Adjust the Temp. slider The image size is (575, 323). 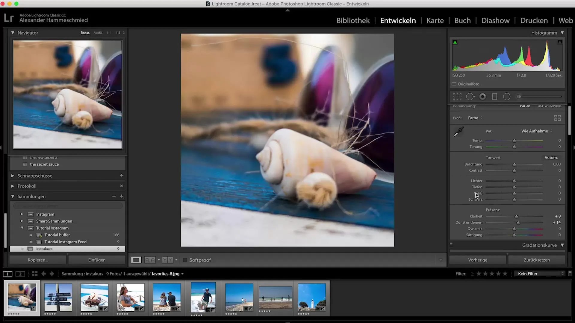(x=514, y=140)
